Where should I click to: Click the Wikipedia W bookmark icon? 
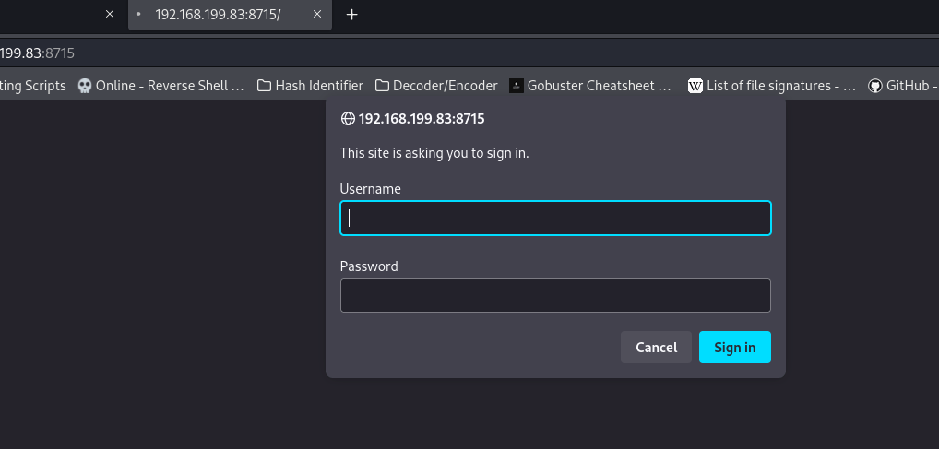click(x=695, y=86)
